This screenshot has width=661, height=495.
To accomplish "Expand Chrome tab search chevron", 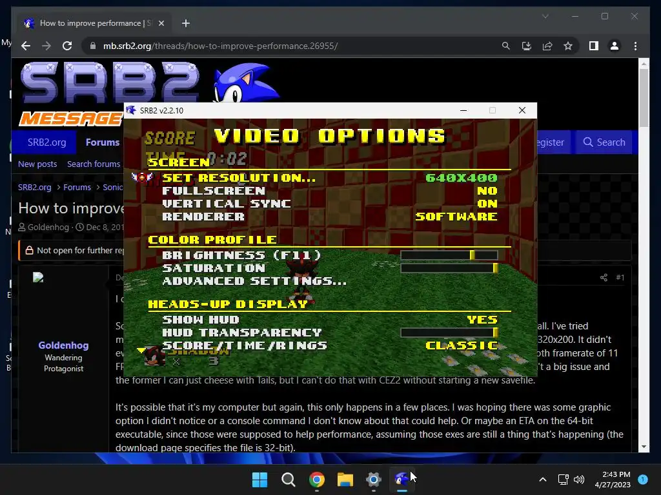I will click(545, 16).
